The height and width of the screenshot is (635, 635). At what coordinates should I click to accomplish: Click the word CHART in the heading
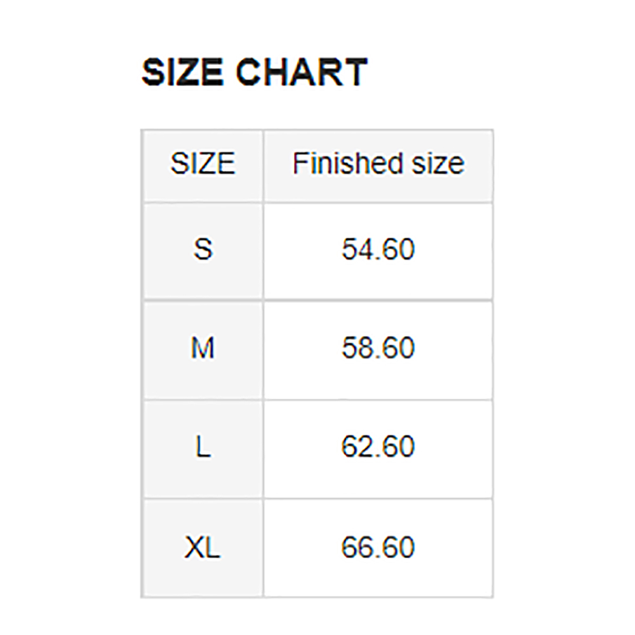pyautogui.click(x=302, y=72)
